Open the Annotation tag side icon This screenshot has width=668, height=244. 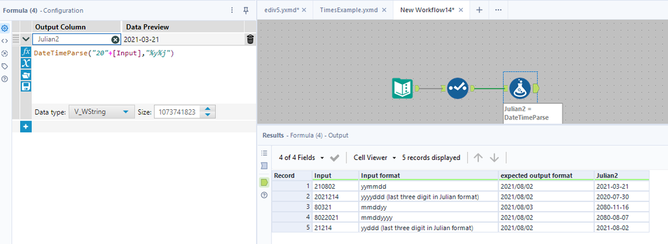coord(5,66)
